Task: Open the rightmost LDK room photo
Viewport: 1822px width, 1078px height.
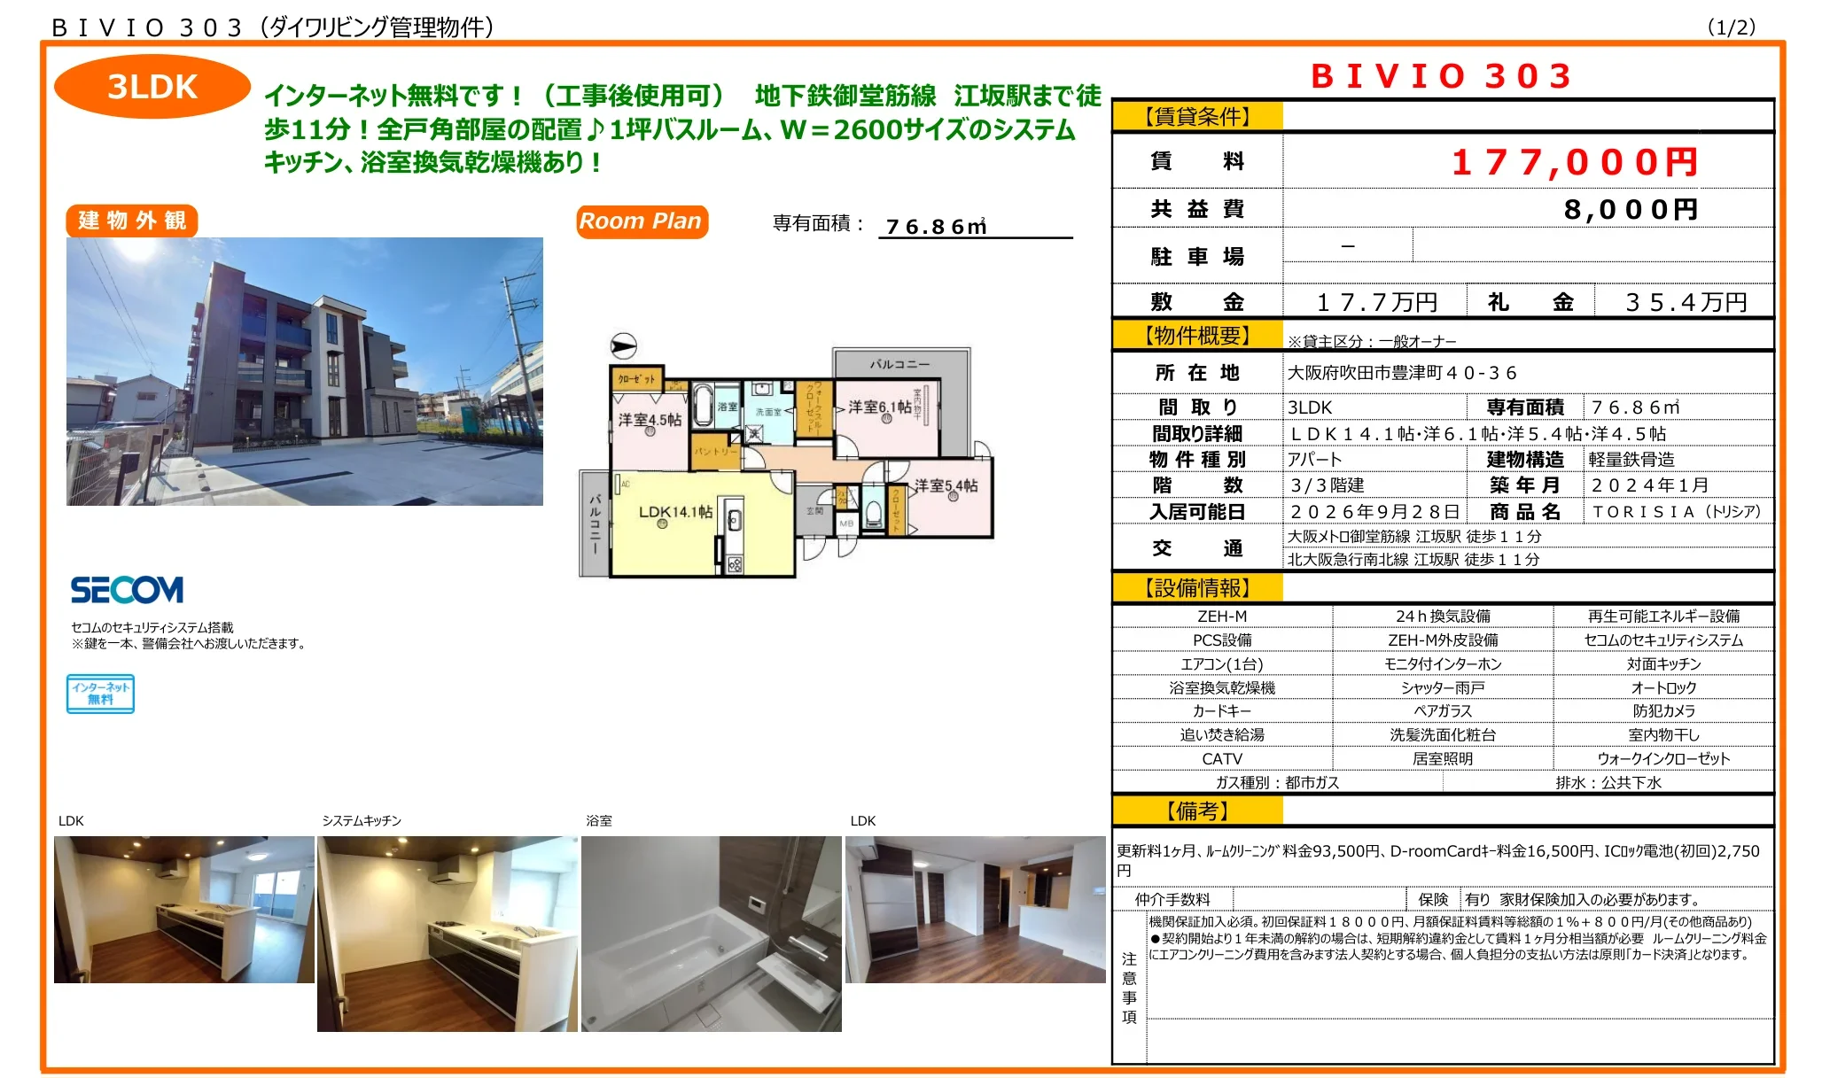Action: (x=975, y=910)
